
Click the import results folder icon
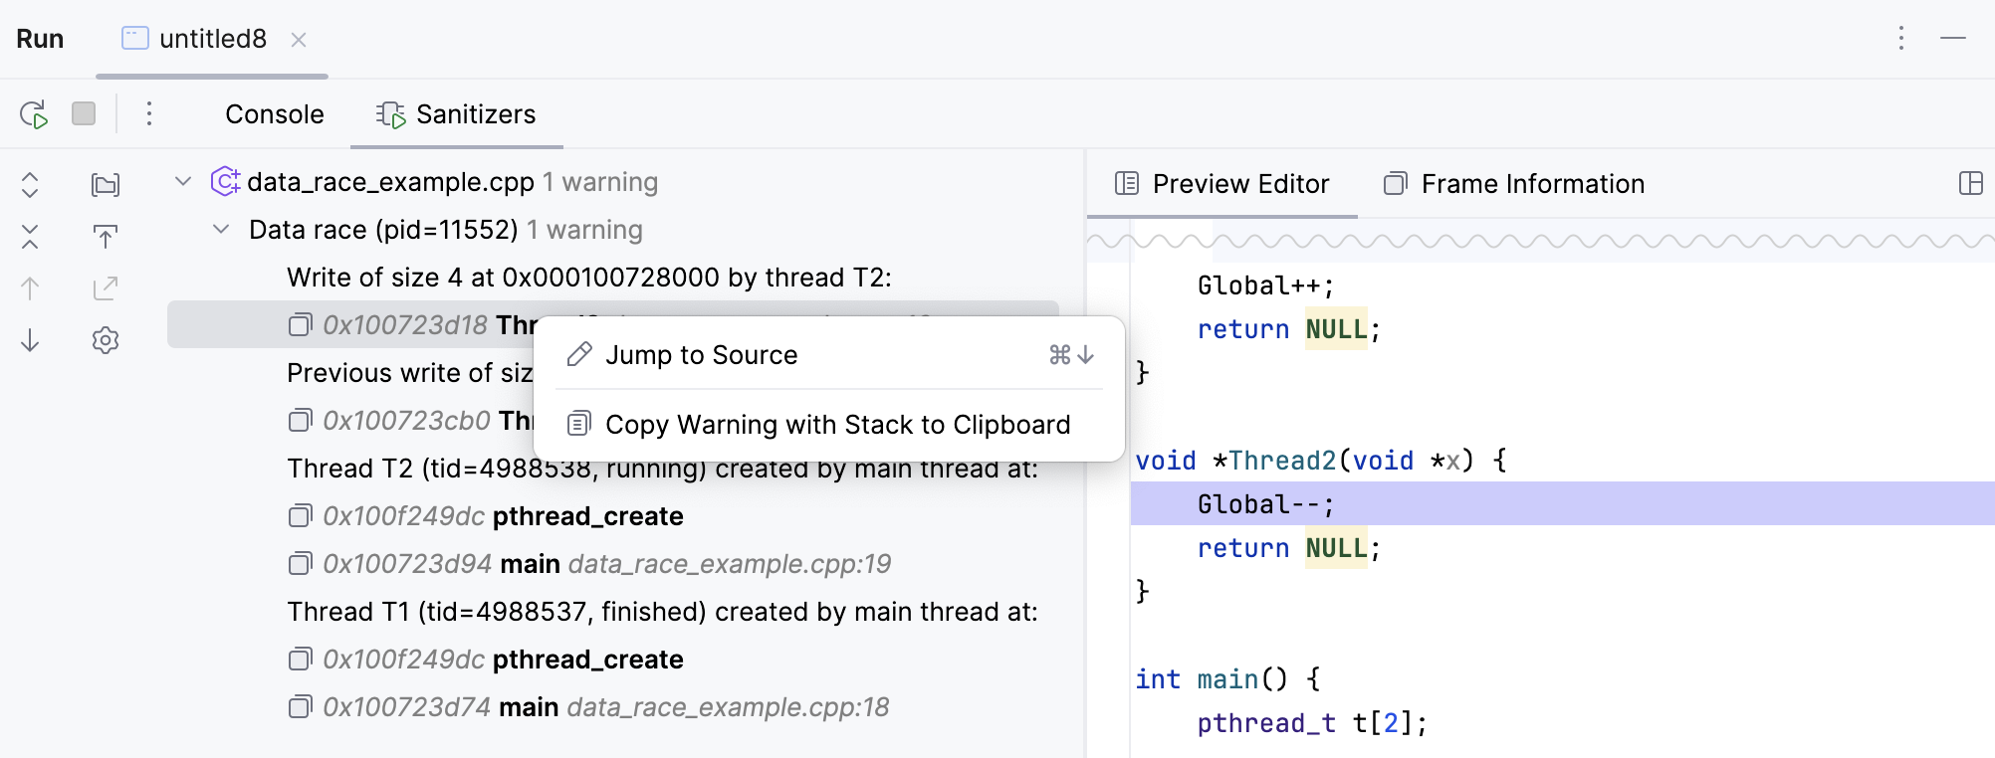tap(106, 185)
